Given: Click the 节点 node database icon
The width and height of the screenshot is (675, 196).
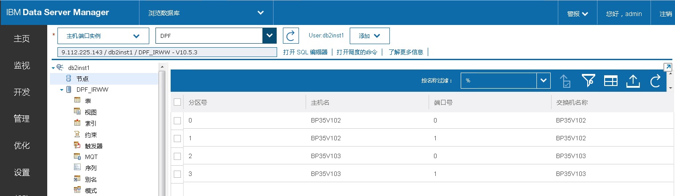Looking at the screenshot, I should [x=68, y=78].
